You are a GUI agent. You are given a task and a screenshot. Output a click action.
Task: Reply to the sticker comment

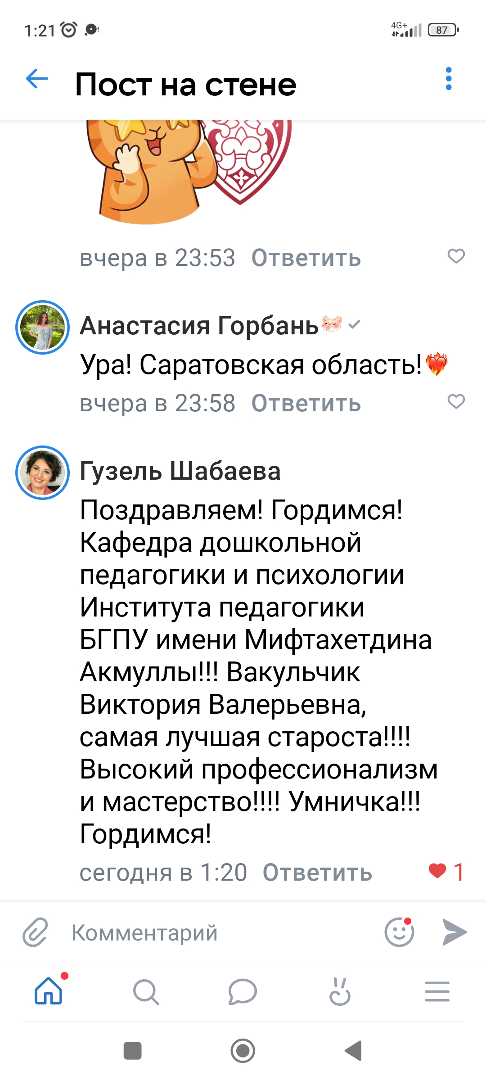[306, 258]
